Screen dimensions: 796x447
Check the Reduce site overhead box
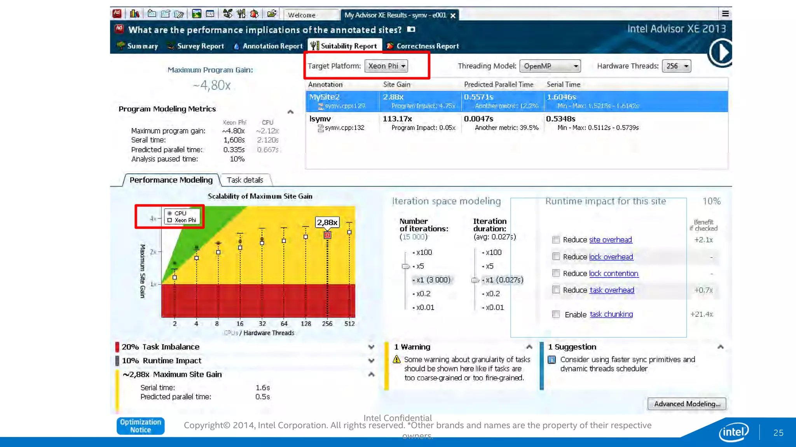pyautogui.click(x=556, y=240)
